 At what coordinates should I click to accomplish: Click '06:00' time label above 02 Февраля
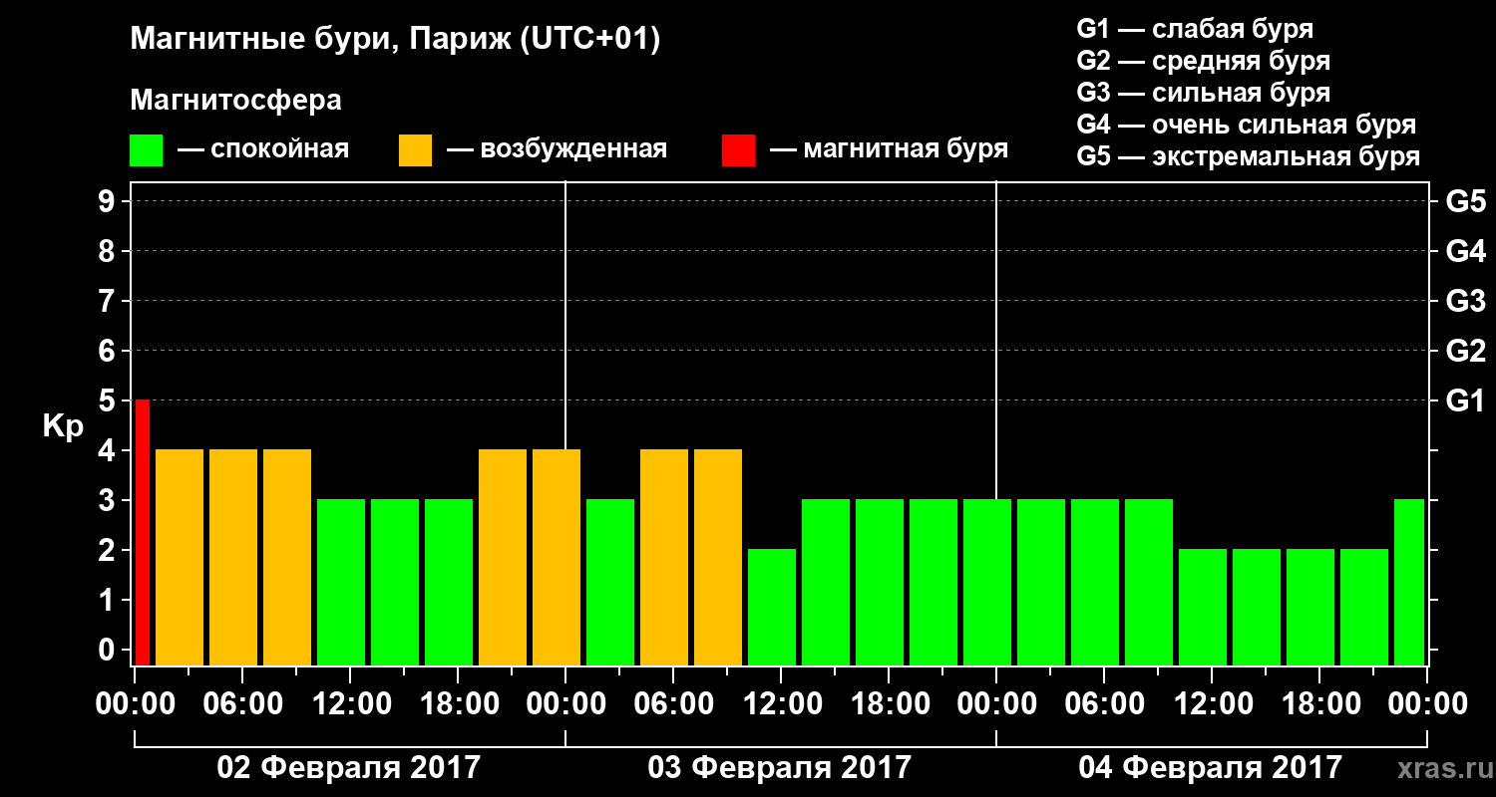[x=242, y=703]
